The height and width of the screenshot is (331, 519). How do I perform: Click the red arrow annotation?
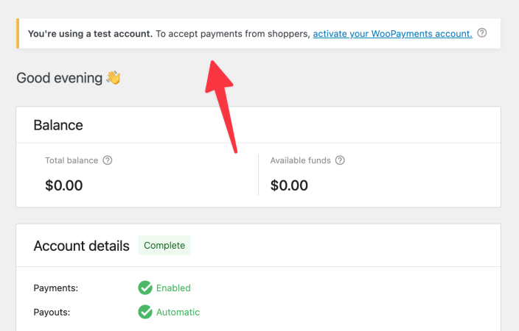pyautogui.click(x=221, y=107)
